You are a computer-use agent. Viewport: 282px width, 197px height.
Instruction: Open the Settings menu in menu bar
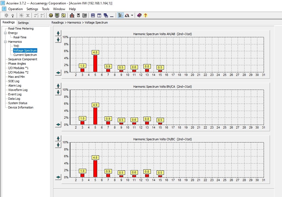click(x=32, y=9)
